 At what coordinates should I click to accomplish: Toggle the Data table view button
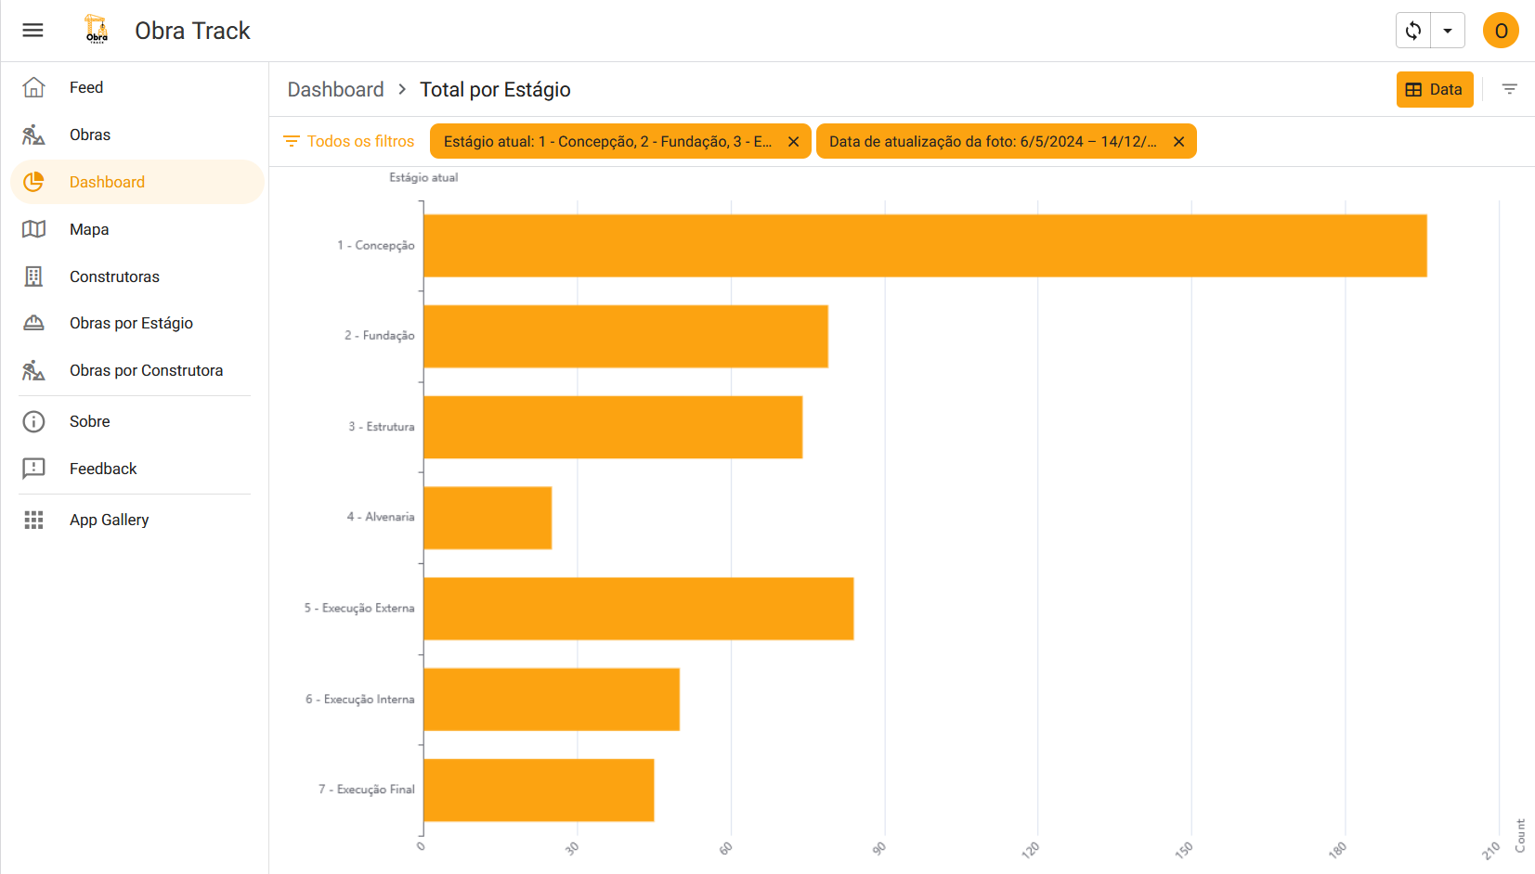pos(1434,90)
